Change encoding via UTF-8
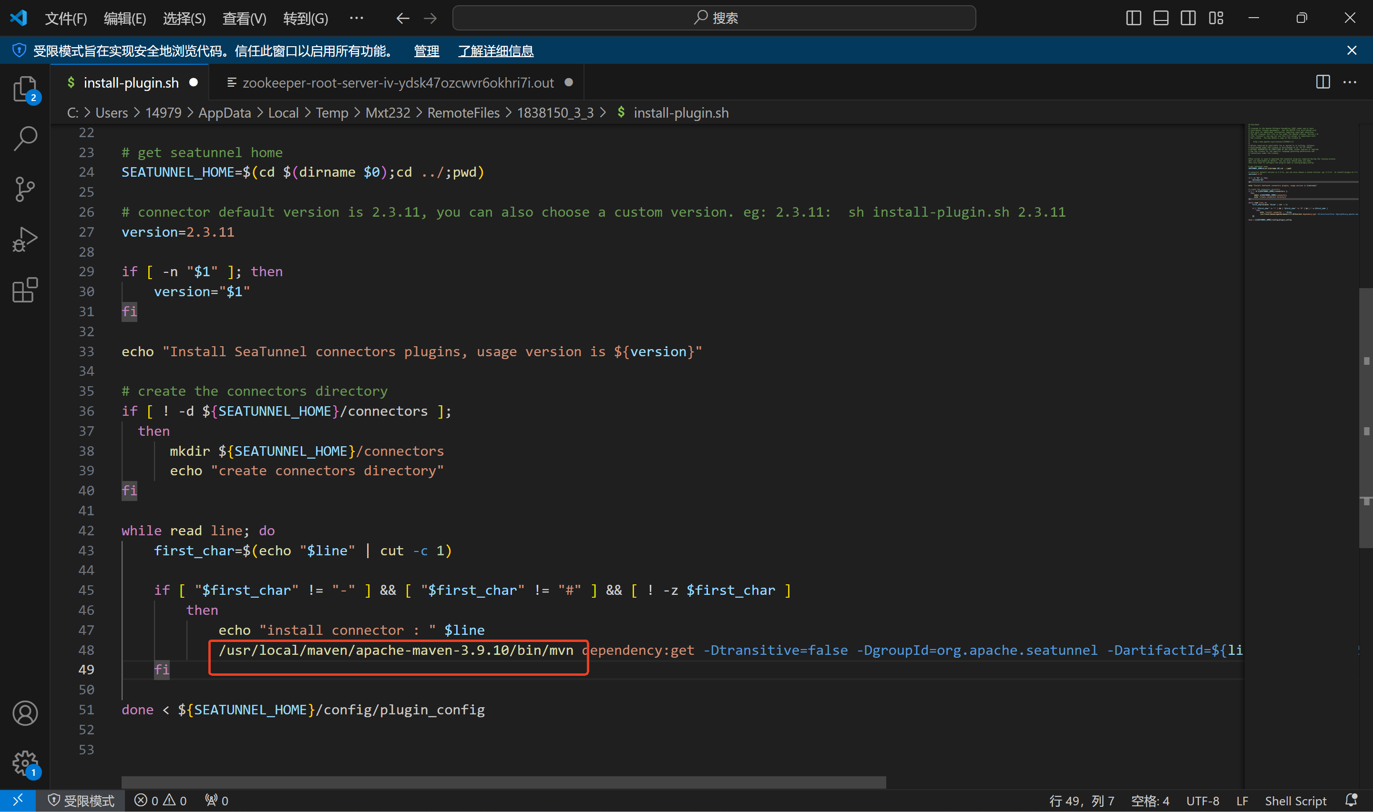Viewport: 1373px width, 812px height. (x=1203, y=801)
